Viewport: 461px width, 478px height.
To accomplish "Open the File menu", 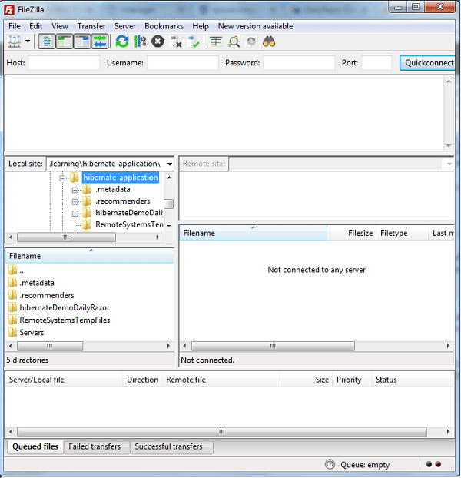I will (15, 26).
